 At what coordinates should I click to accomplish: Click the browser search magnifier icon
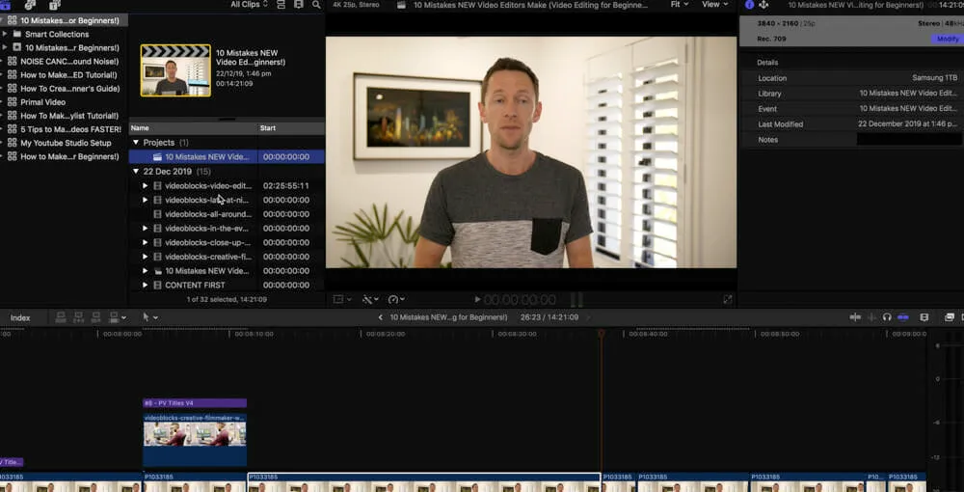(316, 5)
